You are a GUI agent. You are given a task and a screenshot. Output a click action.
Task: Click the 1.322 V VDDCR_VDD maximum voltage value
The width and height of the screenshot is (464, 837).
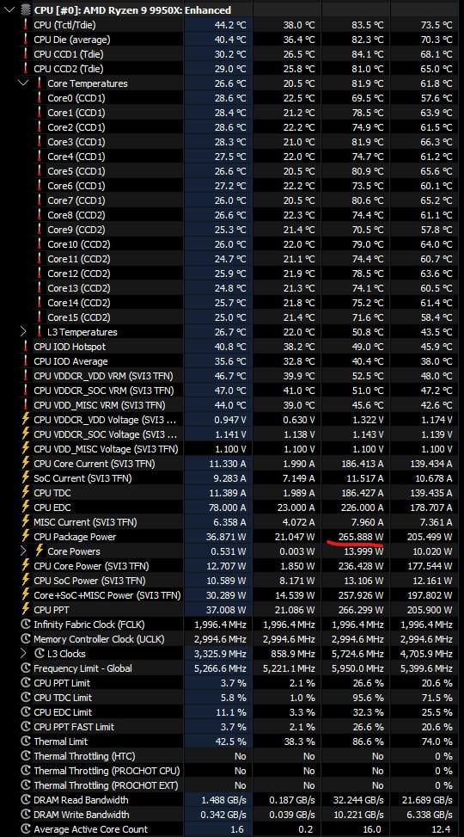click(x=368, y=420)
